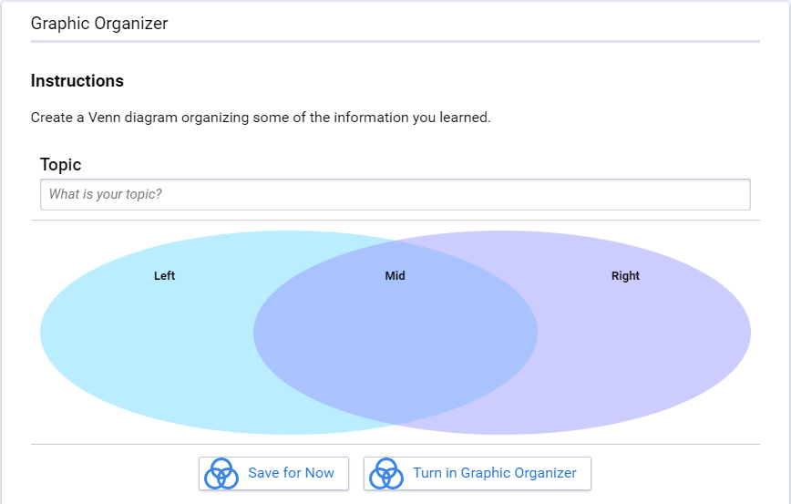Screen dimensions: 791x504
Task: Click the Venn icon beside Save for Now
Action: click(x=221, y=474)
